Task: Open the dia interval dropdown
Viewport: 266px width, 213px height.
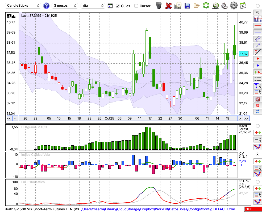Action: click(93, 6)
